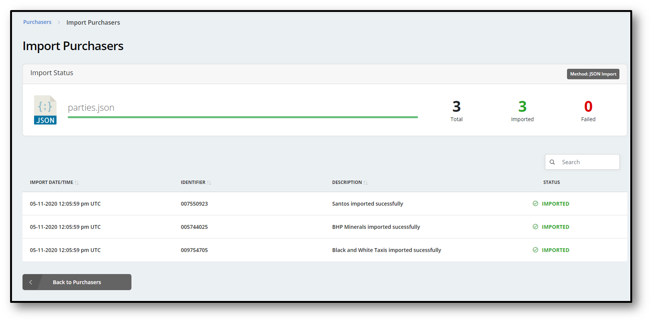Click 'BHP Minerals imported sucessfully' description

[376, 227]
